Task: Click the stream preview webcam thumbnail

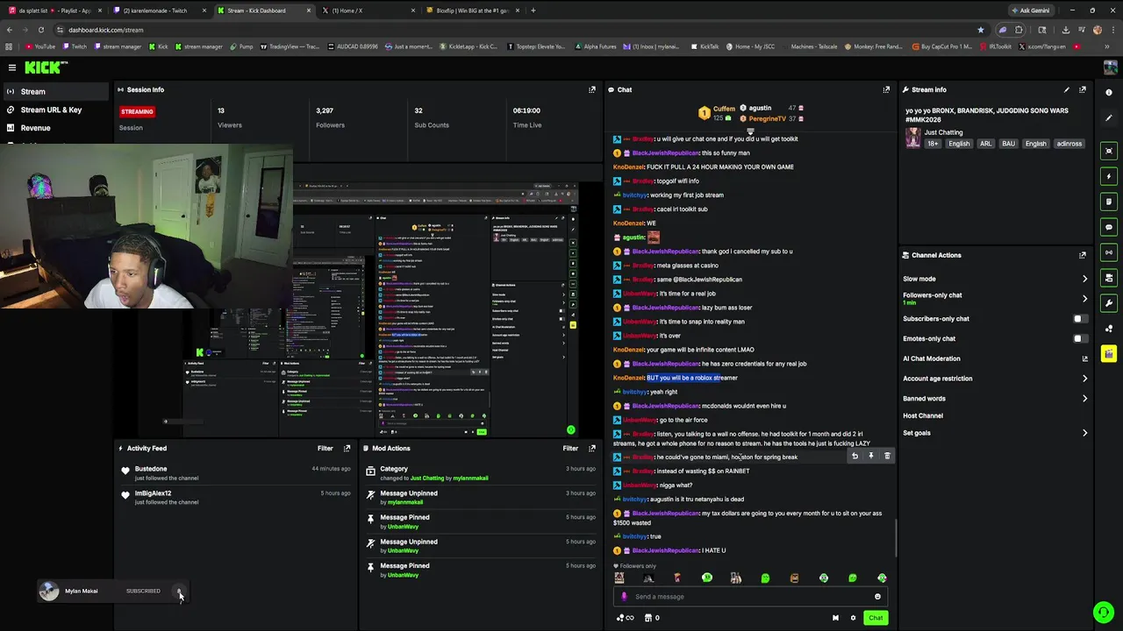Action: pyautogui.click(x=146, y=226)
